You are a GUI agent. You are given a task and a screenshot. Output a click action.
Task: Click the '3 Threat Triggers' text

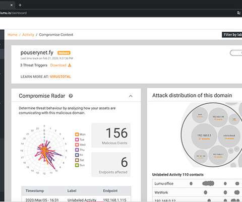[x=34, y=65]
